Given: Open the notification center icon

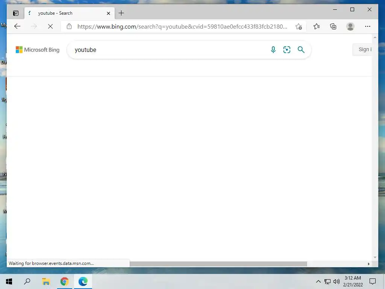Looking at the screenshot, I should [373, 281].
